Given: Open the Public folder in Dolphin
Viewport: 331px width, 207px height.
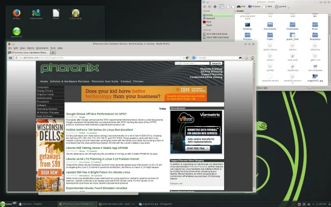Looking at the screenshot, I should (270, 36).
